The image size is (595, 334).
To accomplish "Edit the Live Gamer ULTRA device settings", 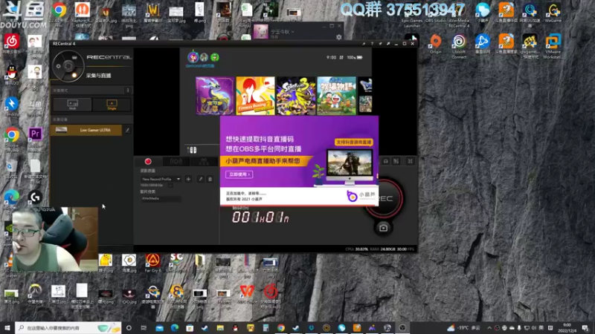I will click(x=127, y=131).
